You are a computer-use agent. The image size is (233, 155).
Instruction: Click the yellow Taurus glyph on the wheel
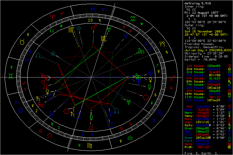[x=23, y=42]
